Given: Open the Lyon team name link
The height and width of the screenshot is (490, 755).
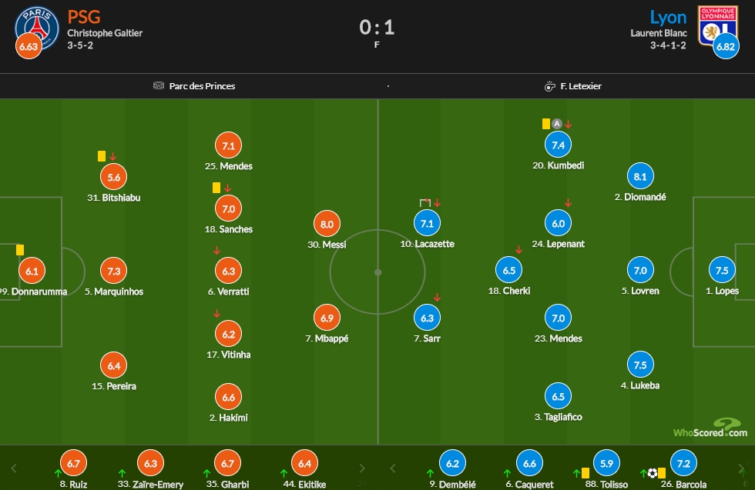Looking at the screenshot, I should (668, 17).
